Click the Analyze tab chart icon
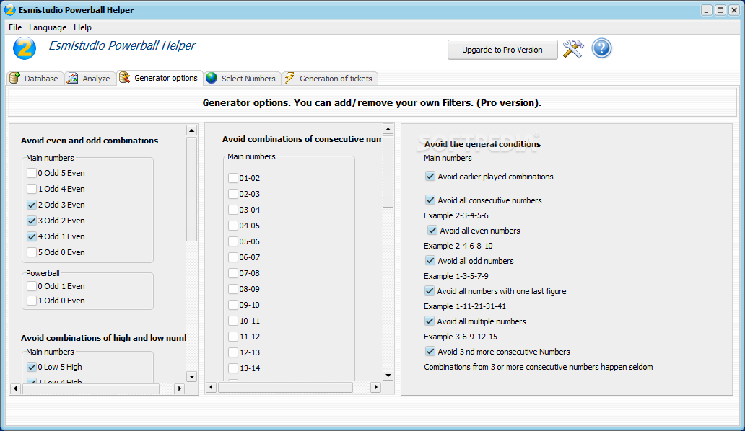 coord(73,78)
